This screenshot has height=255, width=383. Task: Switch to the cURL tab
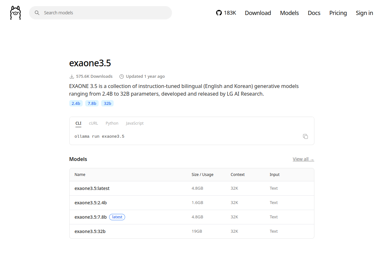pyautogui.click(x=94, y=123)
